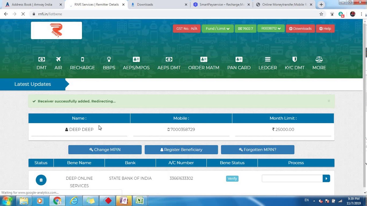Show hidden system tray icons
The width and height of the screenshot is (367, 206).
click(314, 201)
